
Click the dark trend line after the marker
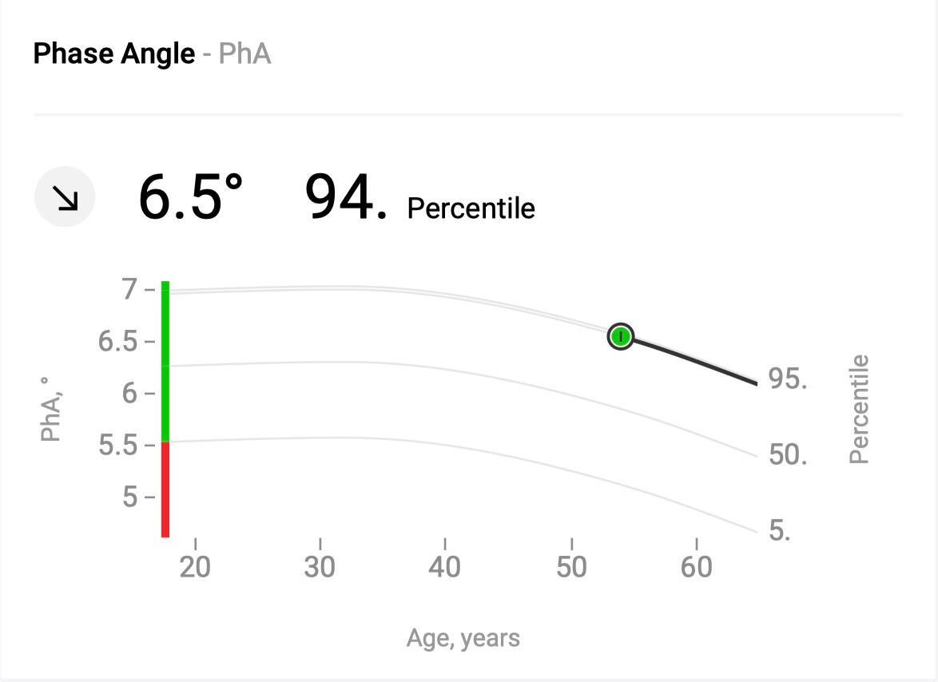click(695, 362)
